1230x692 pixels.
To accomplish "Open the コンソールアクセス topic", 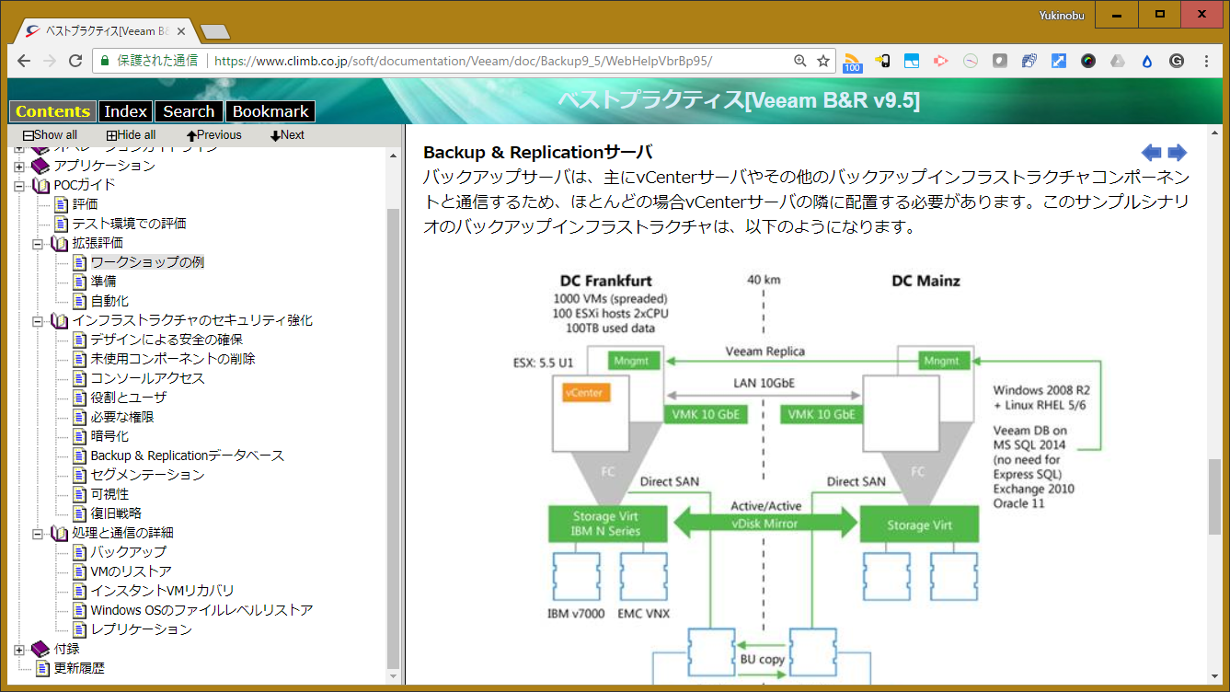I will [x=147, y=378].
